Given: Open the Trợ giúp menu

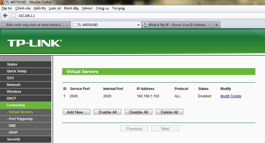Looking at the screenshot, I should pyautogui.click(x=119, y=8).
